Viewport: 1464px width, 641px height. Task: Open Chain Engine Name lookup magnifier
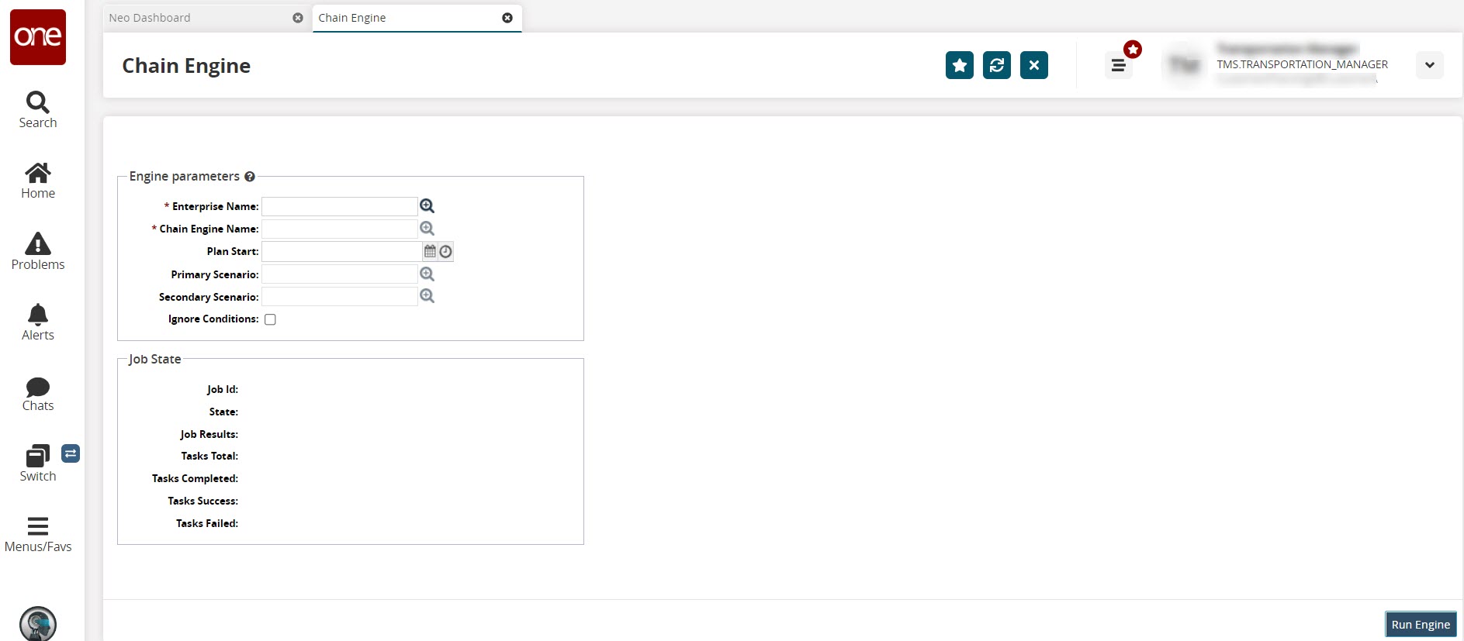pyautogui.click(x=427, y=229)
